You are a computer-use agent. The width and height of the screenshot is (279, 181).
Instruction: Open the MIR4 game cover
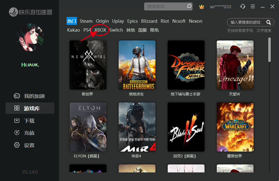pyautogui.click(x=137, y=127)
